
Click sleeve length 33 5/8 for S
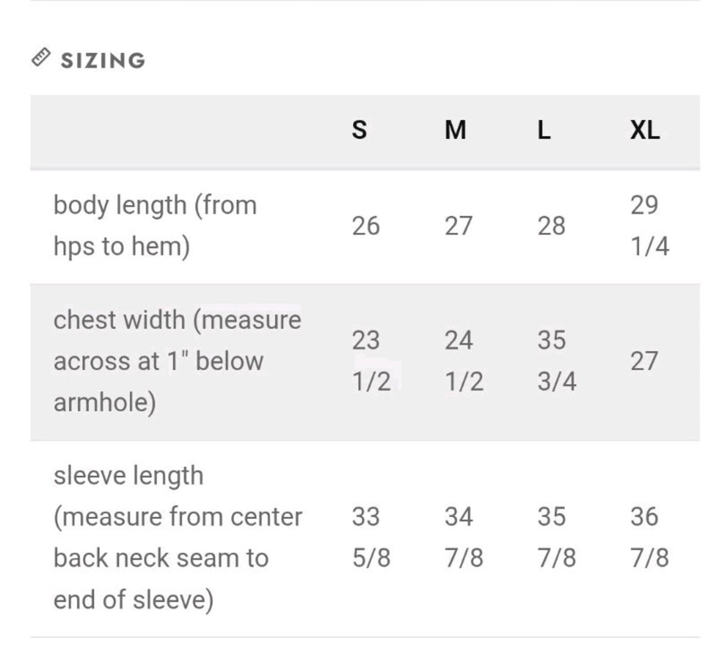coord(371,537)
